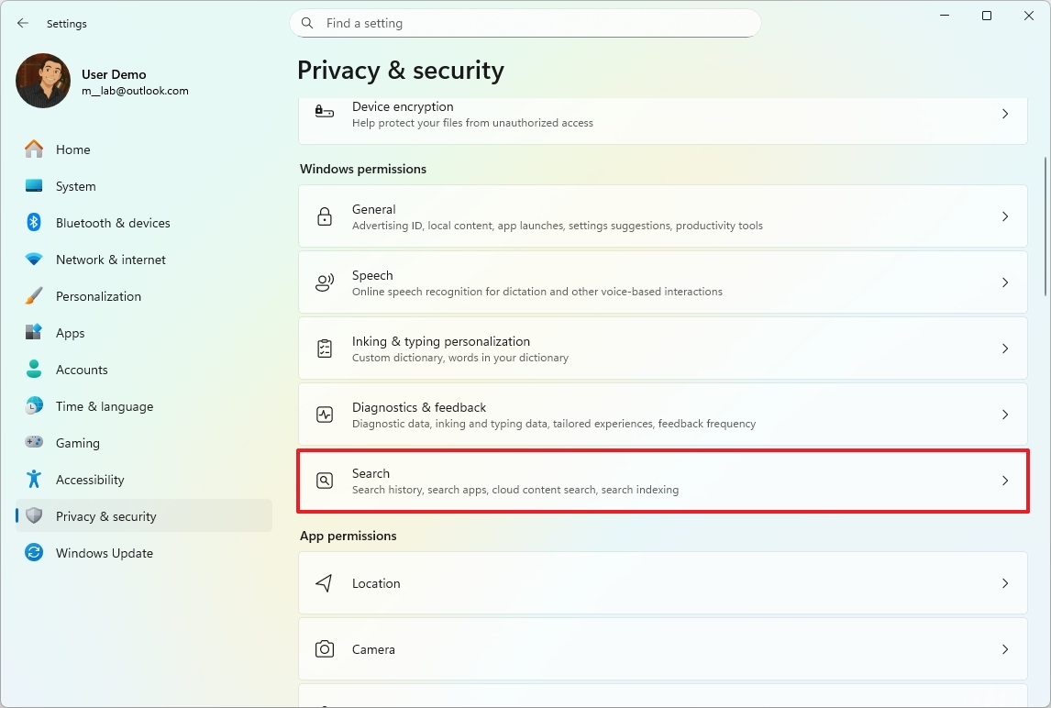The height and width of the screenshot is (708, 1051).
Task: Open the Search permissions settings
Action: 662,481
